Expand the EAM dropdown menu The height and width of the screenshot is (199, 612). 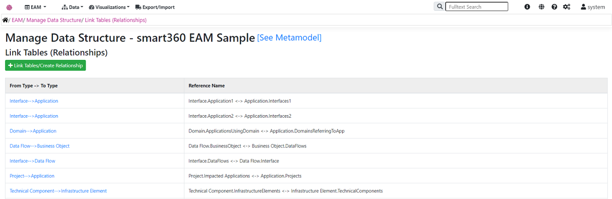(x=35, y=7)
